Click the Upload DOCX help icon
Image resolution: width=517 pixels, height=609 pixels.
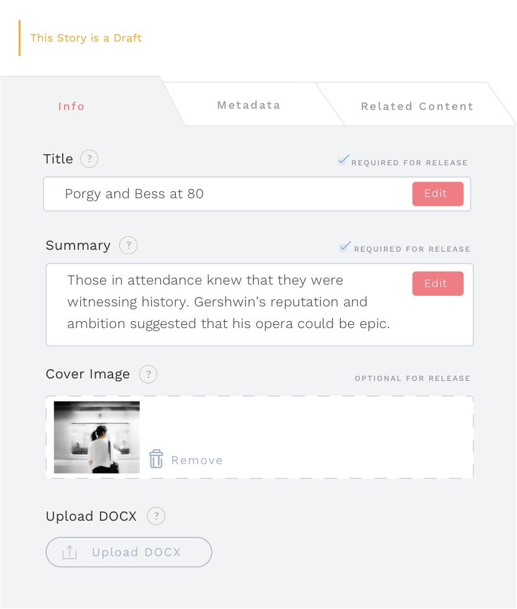tap(156, 516)
